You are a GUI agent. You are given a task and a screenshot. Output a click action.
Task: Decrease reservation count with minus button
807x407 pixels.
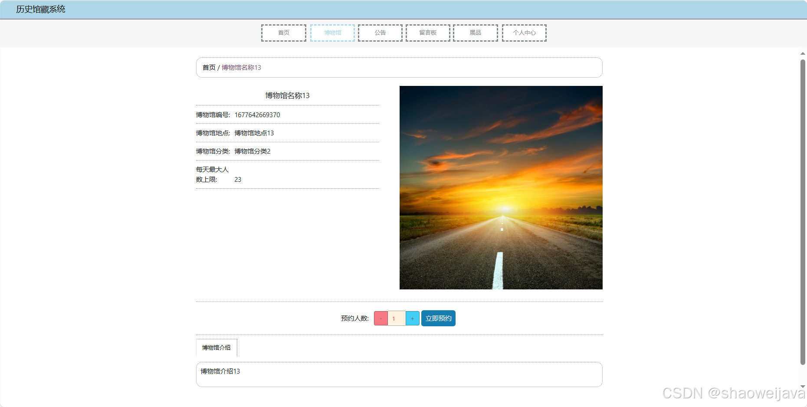coord(381,318)
